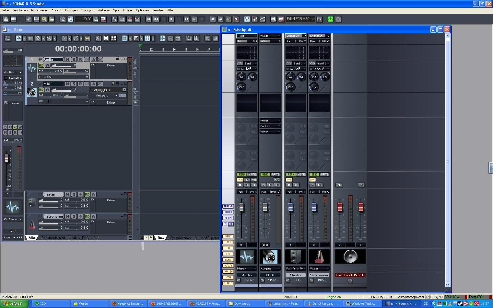493x308 pixels.
Task: Toggle the Lo-Shelf checkbox in the track inspector
Action: pyautogui.click(x=6, y=78)
